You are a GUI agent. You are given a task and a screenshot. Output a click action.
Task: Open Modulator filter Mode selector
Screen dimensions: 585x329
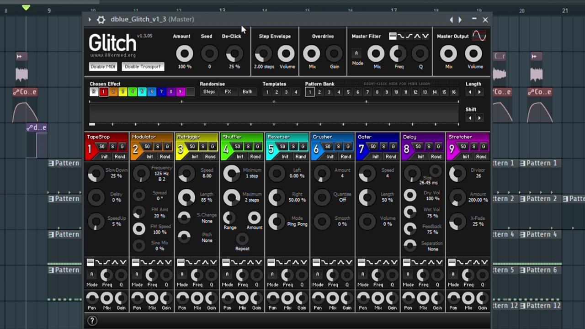pyautogui.click(x=137, y=274)
